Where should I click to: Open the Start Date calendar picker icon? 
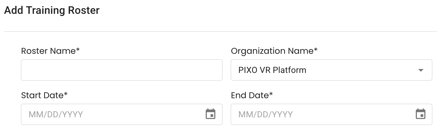[210, 114]
